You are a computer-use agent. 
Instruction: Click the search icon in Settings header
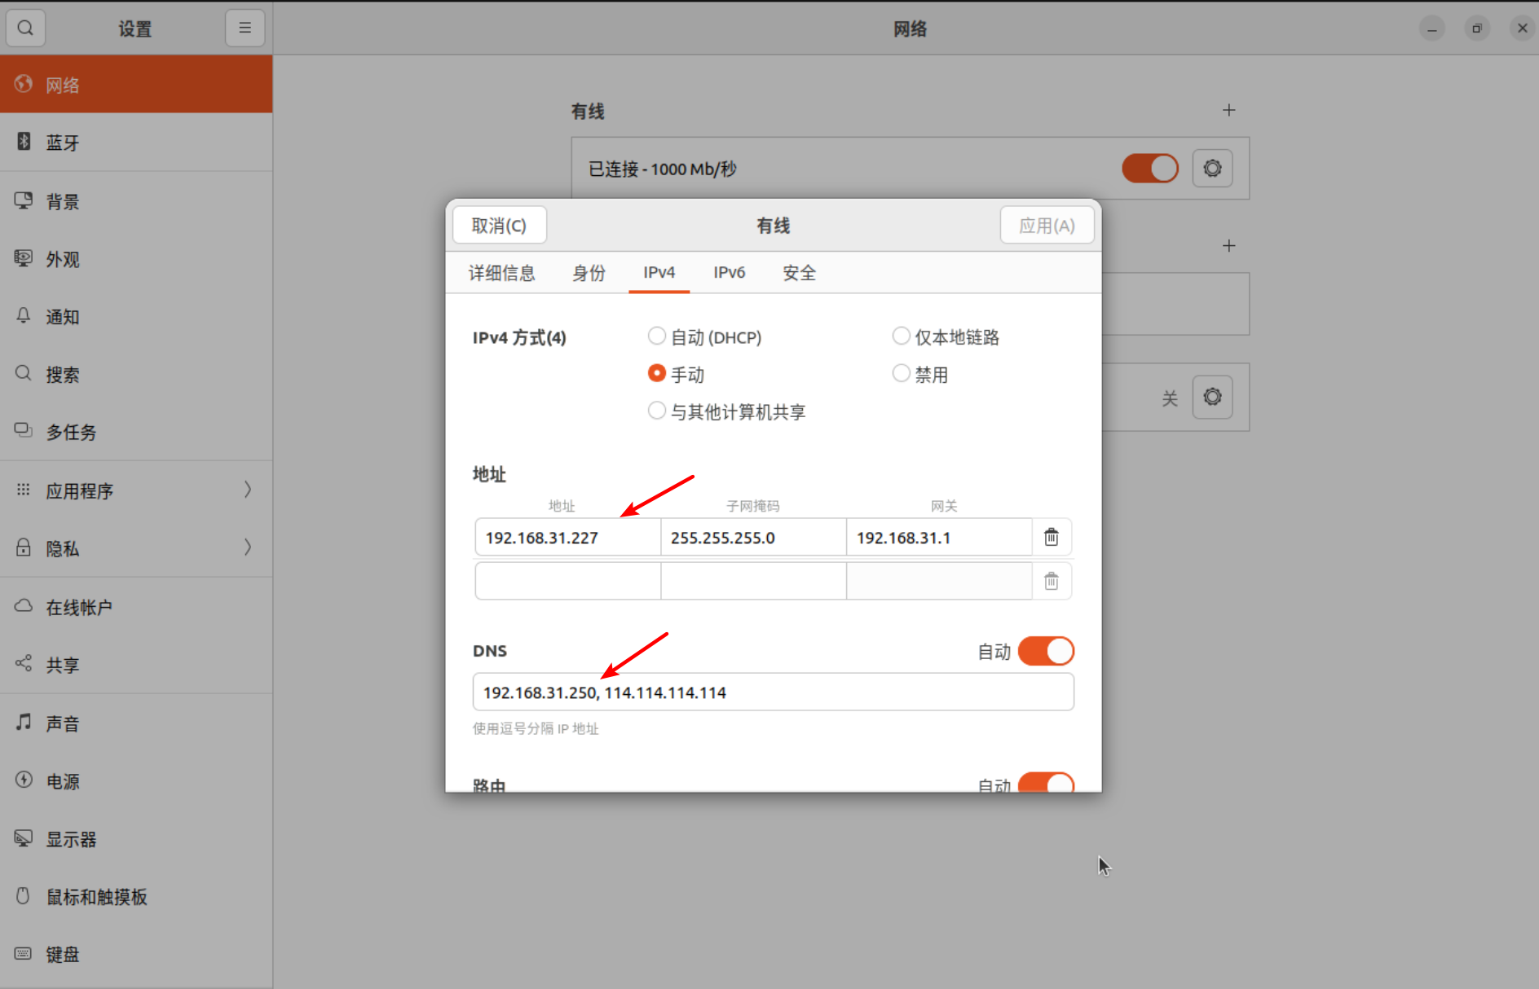(25, 29)
